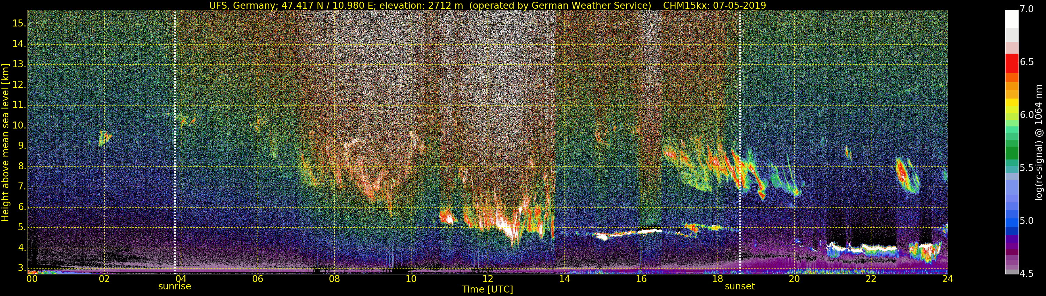The image size is (1046, 296).
Task: Click the '06' time tick label
Action: [x=257, y=279]
